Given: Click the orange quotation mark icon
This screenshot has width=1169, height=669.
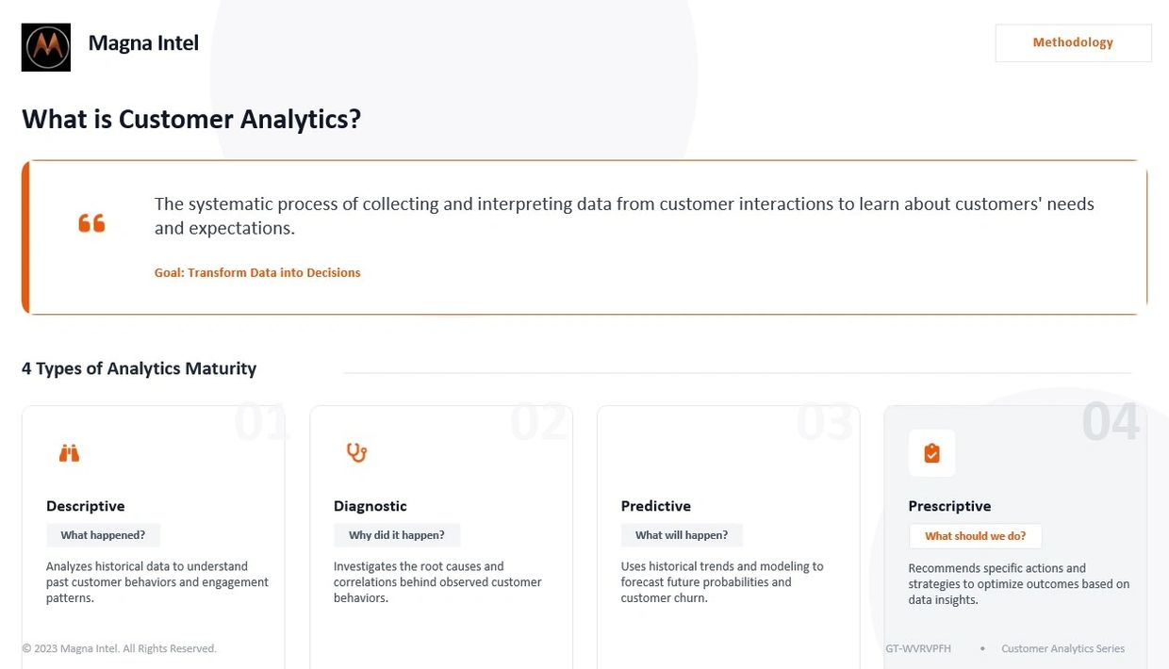Looking at the screenshot, I should click(91, 223).
